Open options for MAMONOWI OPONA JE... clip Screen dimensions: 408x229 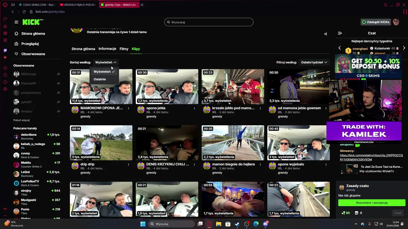[x=128, y=108]
